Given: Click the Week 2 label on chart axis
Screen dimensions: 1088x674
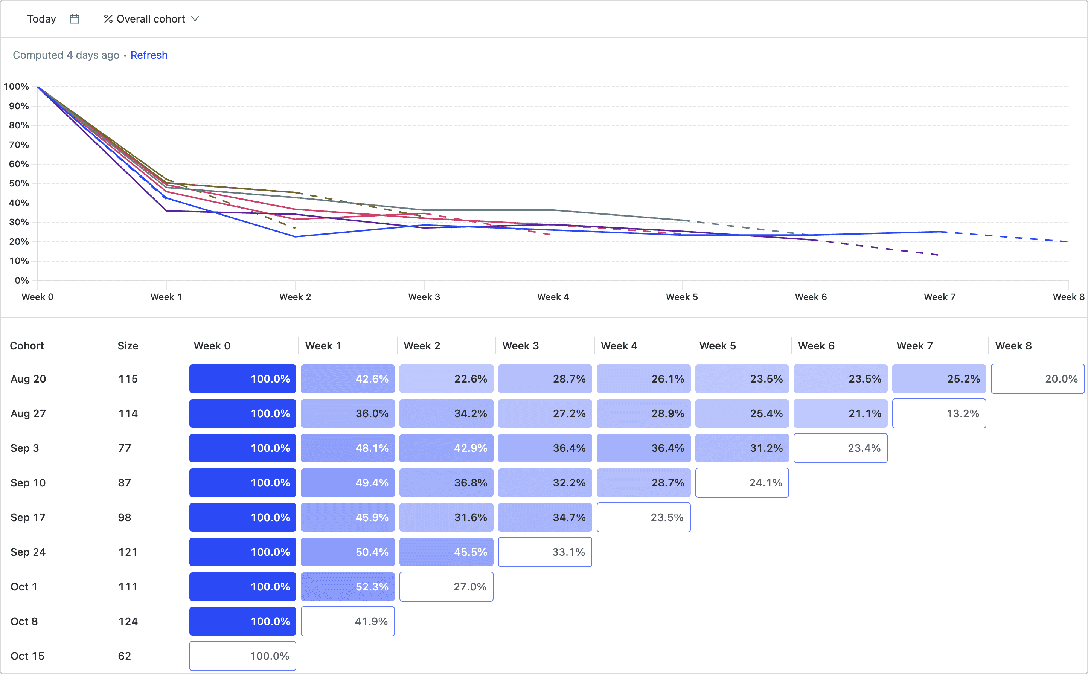Looking at the screenshot, I should click(x=295, y=297).
